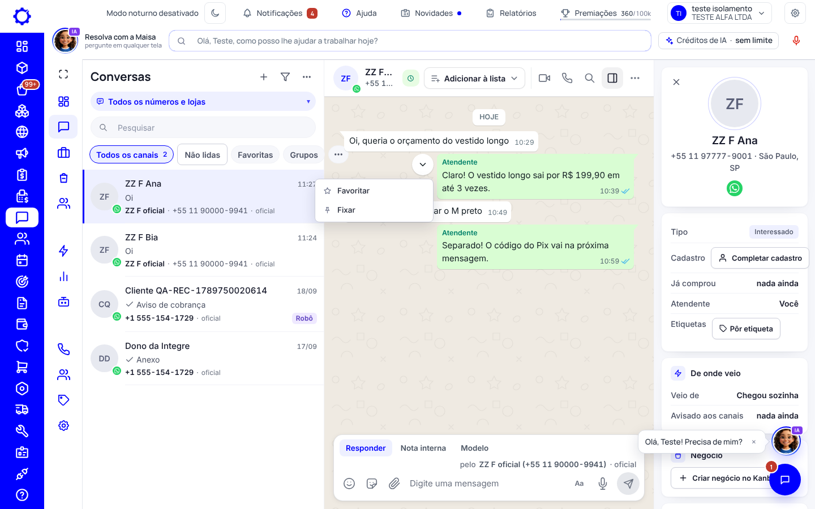Start a video call with the contact

pyautogui.click(x=544, y=78)
